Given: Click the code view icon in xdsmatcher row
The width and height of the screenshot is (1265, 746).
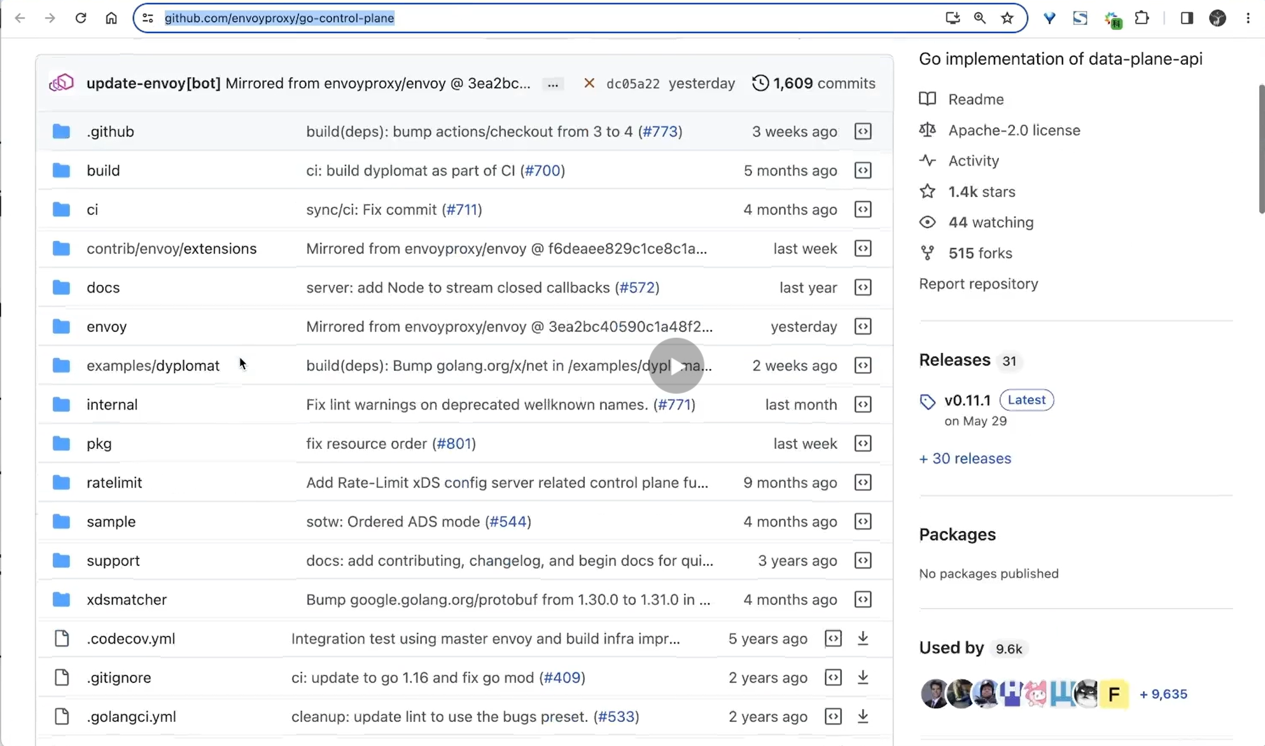Looking at the screenshot, I should (863, 599).
